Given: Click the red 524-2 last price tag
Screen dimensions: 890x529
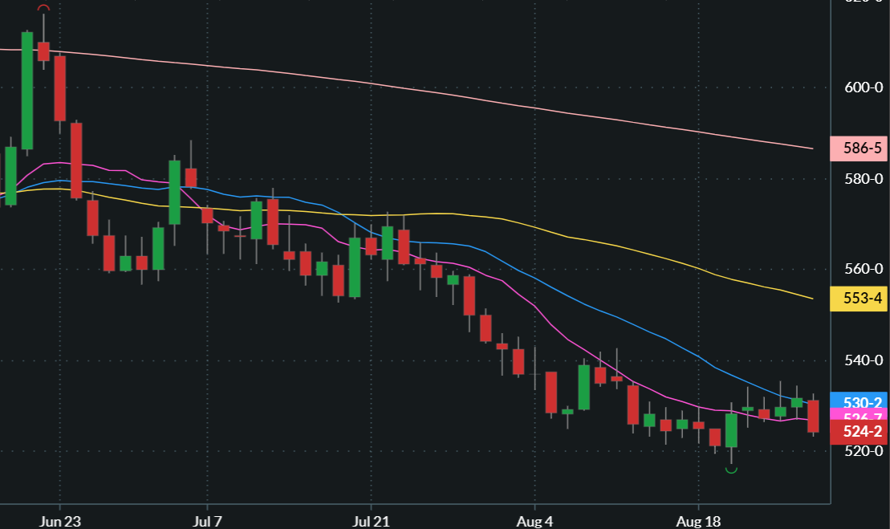Looking at the screenshot, I should tap(858, 432).
